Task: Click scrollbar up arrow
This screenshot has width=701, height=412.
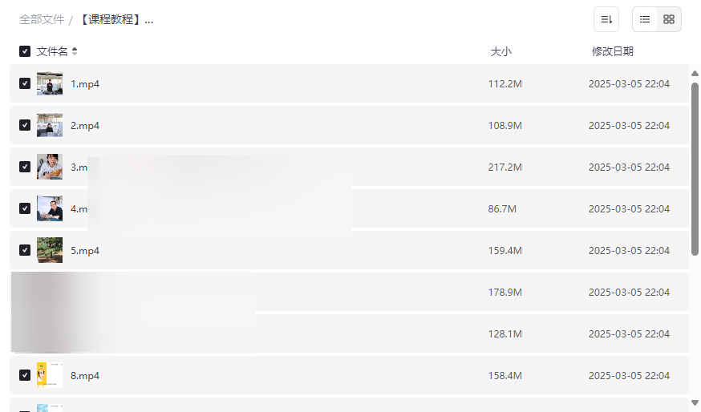Action: point(695,74)
